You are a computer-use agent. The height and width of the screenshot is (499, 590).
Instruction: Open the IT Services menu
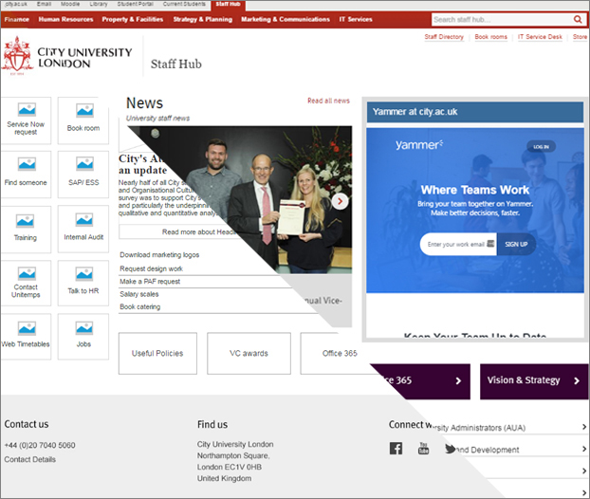click(x=356, y=19)
